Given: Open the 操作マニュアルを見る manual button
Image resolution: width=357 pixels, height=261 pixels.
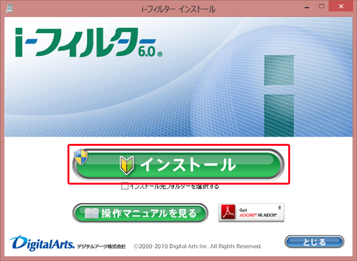Looking at the screenshot, I should coord(140,213).
